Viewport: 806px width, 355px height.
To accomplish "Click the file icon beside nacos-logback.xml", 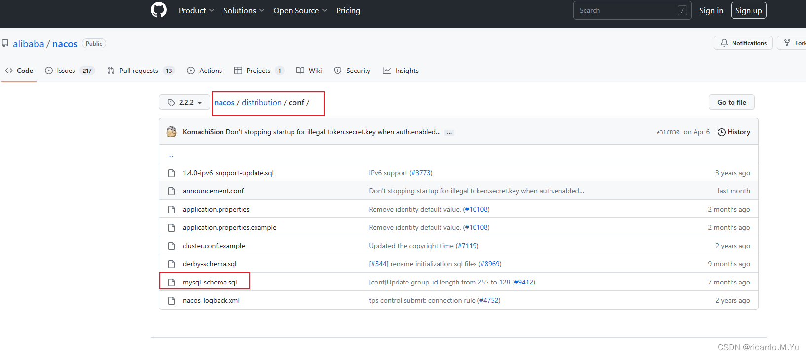I will coord(171,300).
